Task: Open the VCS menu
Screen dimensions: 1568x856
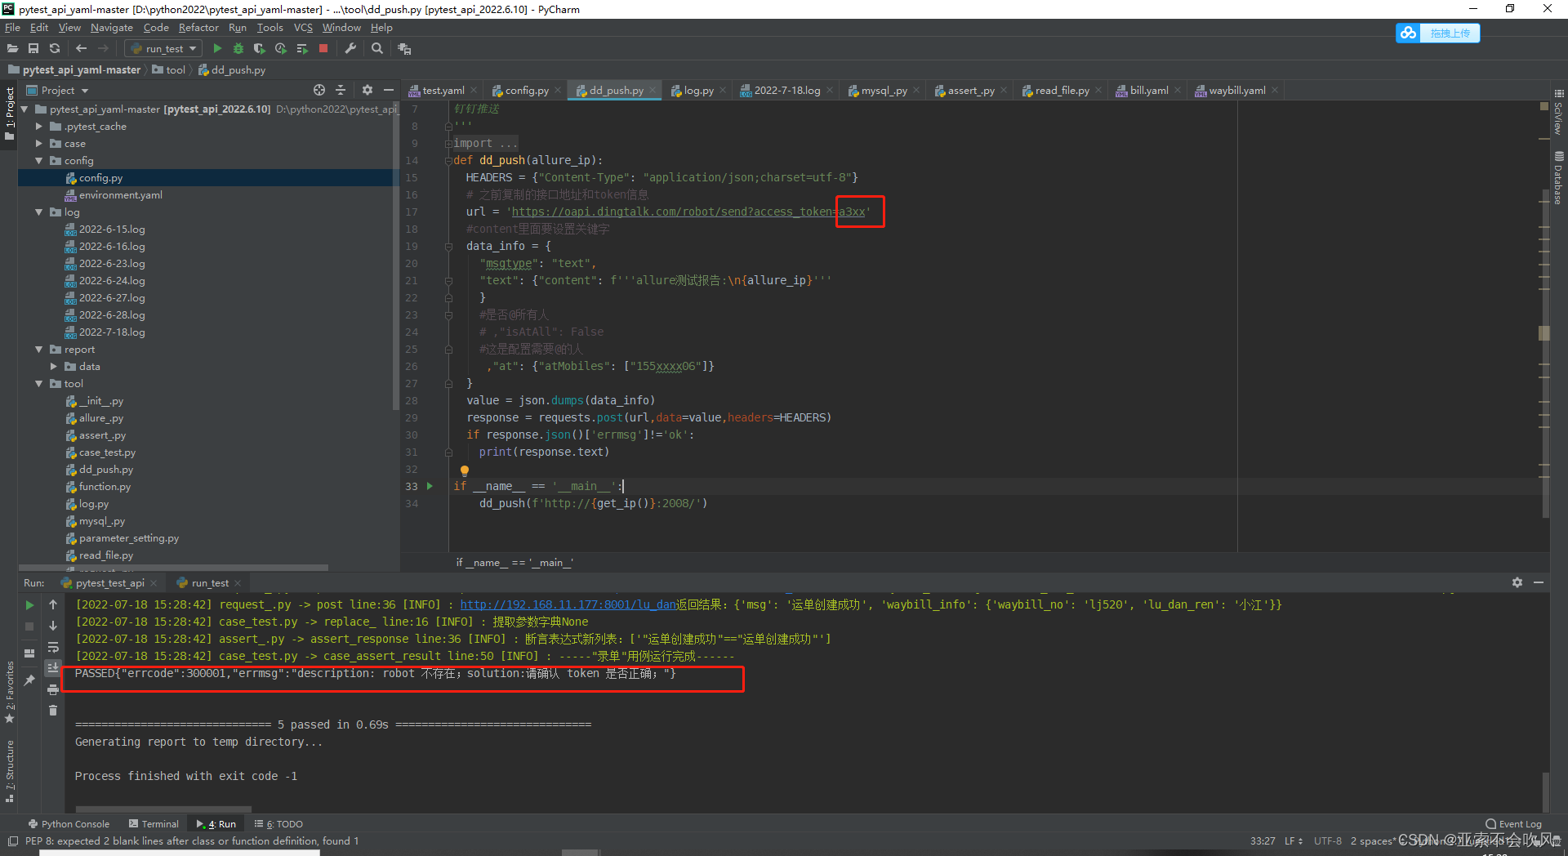Action: pyautogui.click(x=303, y=28)
